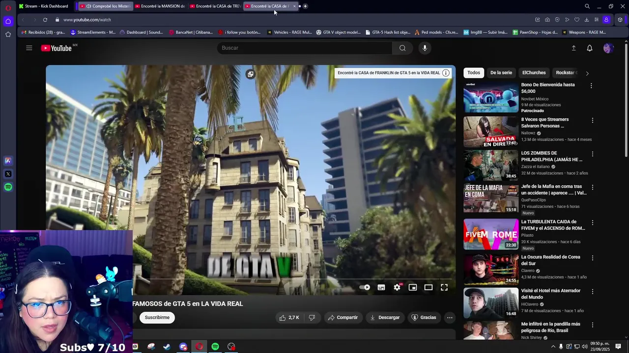Switch to miniplayer mode
The width and height of the screenshot is (629, 353).
413,287
